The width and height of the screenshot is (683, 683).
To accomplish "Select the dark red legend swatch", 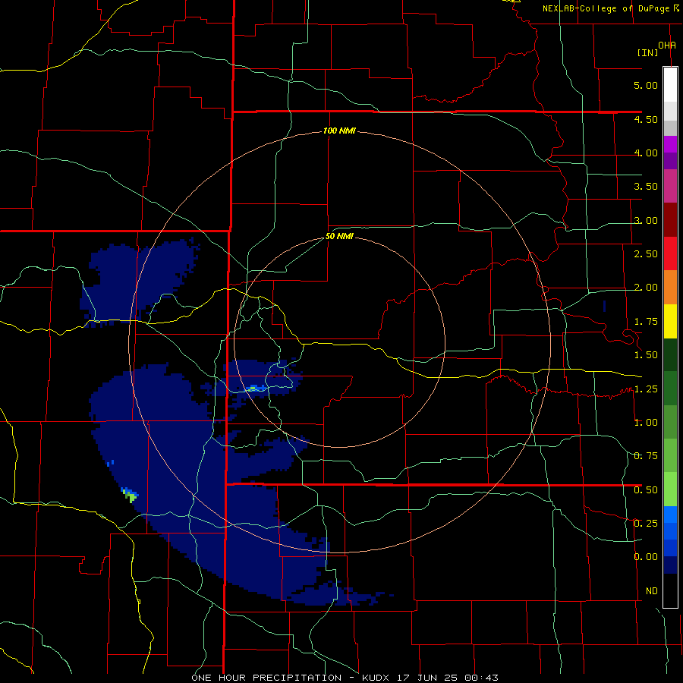I will [670, 220].
